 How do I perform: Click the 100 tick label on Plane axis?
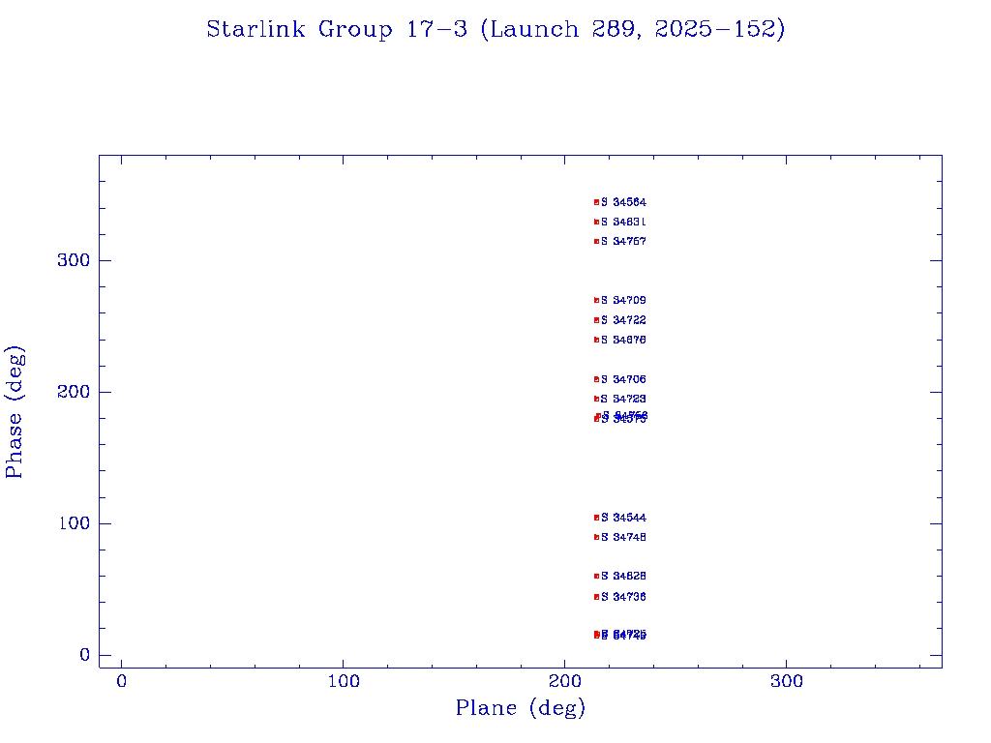tap(344, 682)
